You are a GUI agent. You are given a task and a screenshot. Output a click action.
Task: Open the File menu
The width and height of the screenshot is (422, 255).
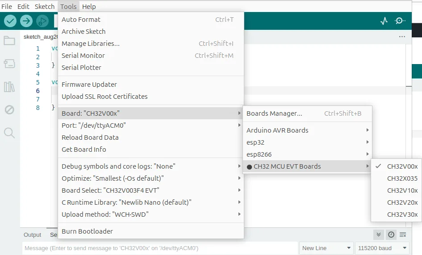[7, 6]
